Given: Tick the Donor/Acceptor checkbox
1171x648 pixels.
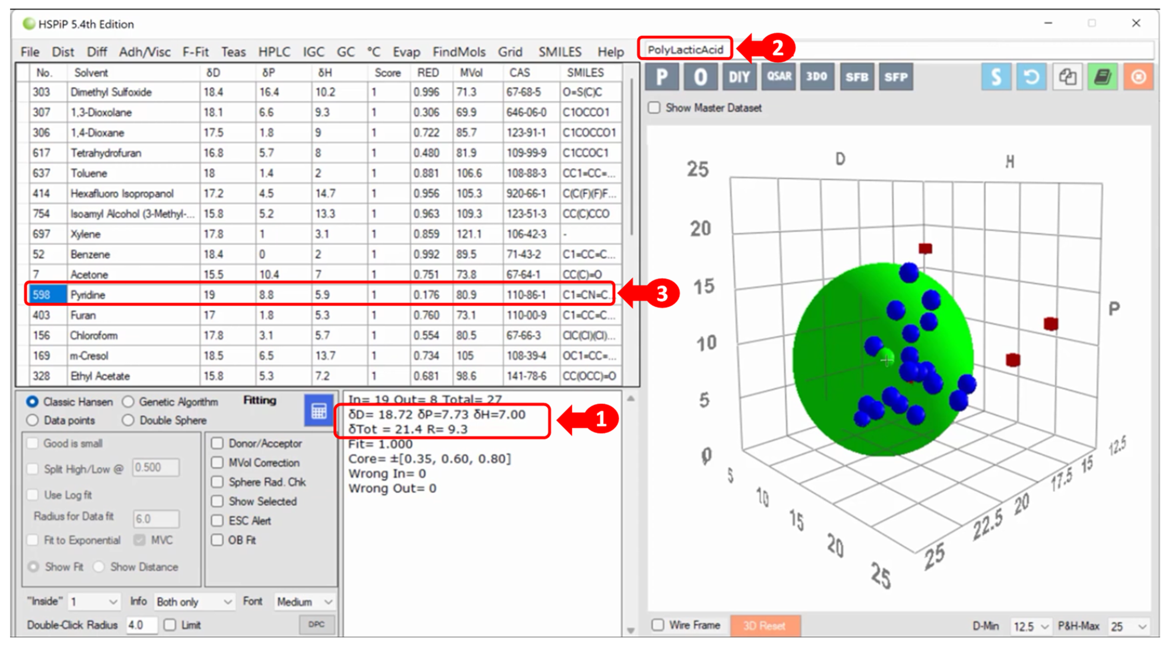Looking at the screenshot, I should [x=217, y=443].
